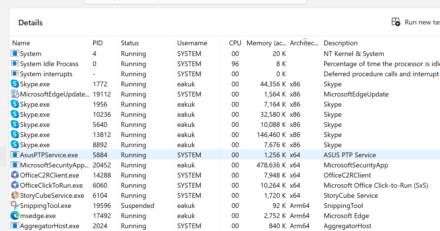This screenshot has width=440, height=231.
Task: Select the msedge.exe process name
Action: tap(38, 216)
